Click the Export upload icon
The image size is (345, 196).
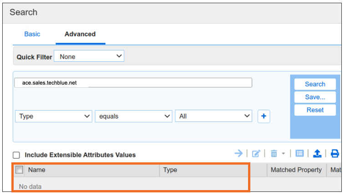pos(317,154)
